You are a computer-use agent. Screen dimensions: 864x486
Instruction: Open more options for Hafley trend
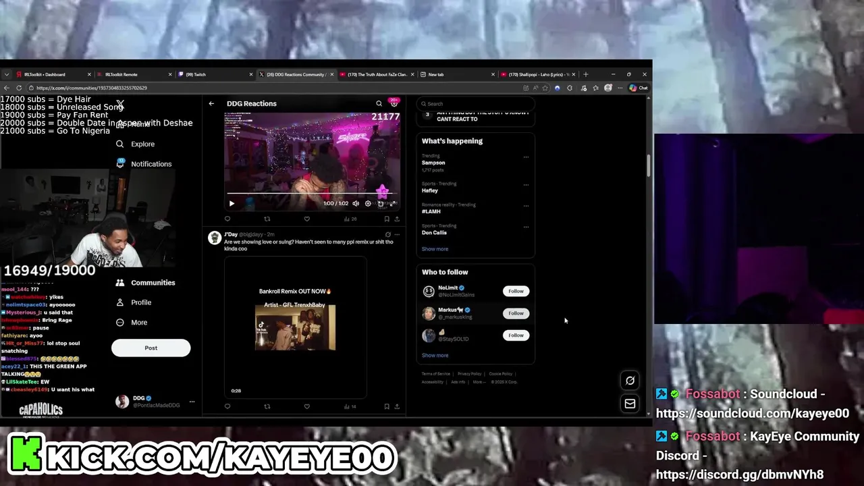(526, 184)
